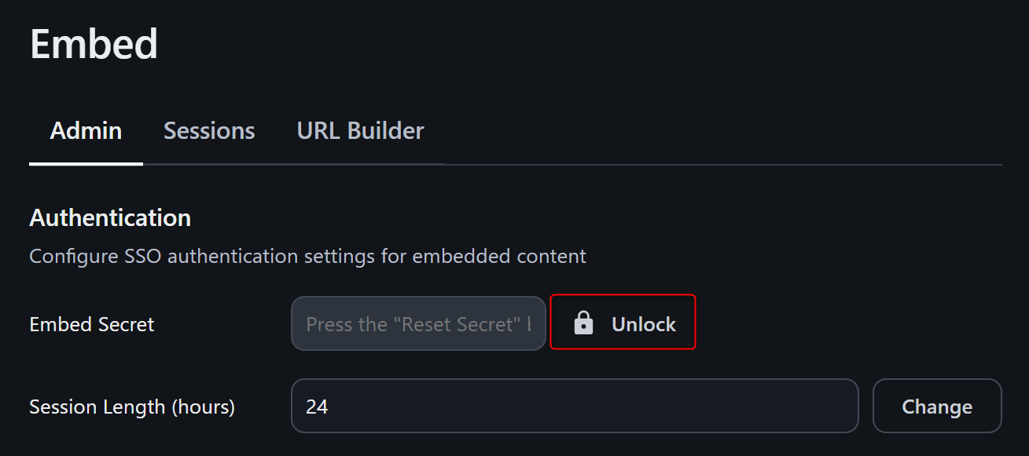Switch to the Sessions tab
Viewport: 1029px width, 456px height.
pyautogui.click(x=209, y=130)
